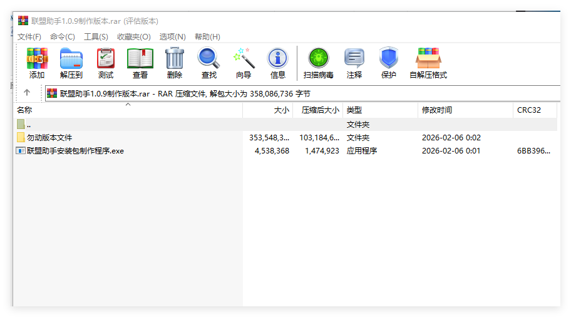This screenshot has width=571, height=317.
Task: Click the 应用程序 type cell
Action: [x=362, y=151]
